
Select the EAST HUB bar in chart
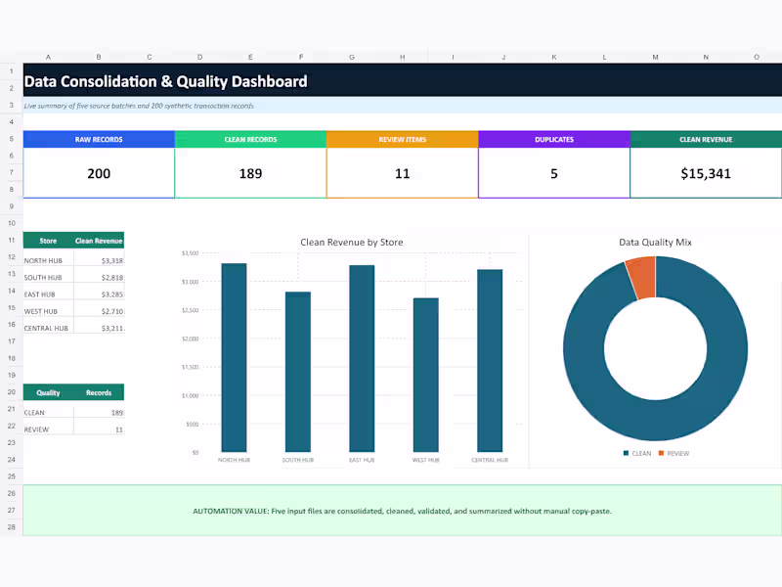[362, 358]
